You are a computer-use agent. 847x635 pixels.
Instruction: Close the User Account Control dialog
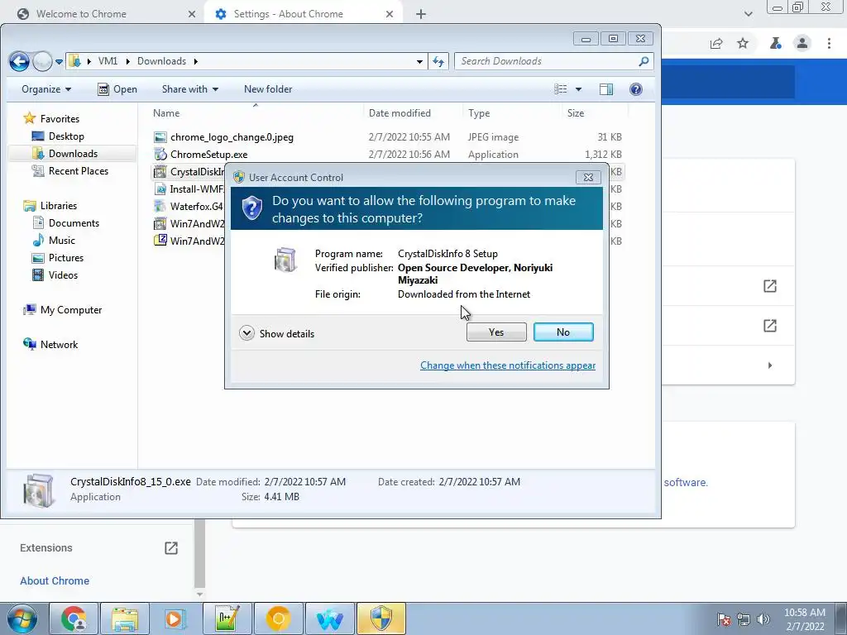point(588,177)
